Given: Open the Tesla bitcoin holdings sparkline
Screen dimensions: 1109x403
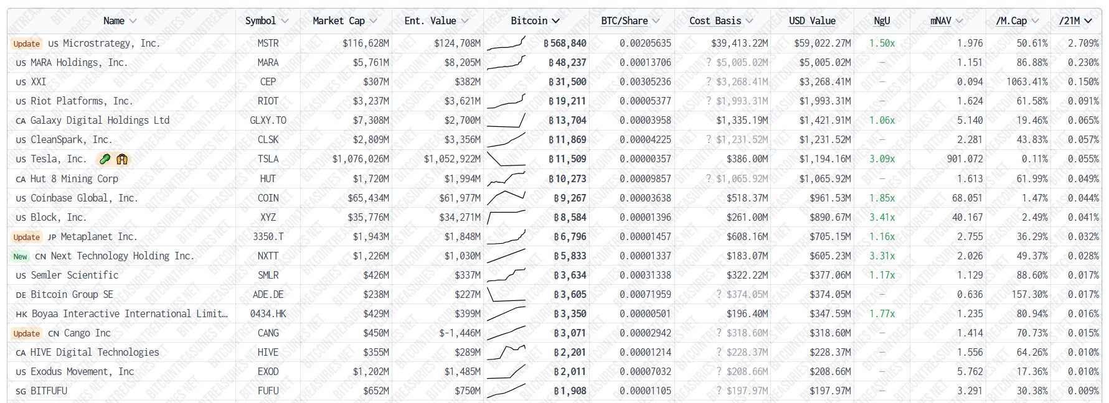Looking at the screenshot, I should click(x=506, y=159).
